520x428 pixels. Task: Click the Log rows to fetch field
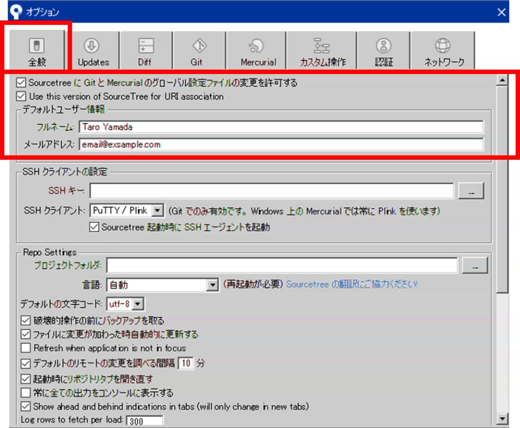pos(144,421)
